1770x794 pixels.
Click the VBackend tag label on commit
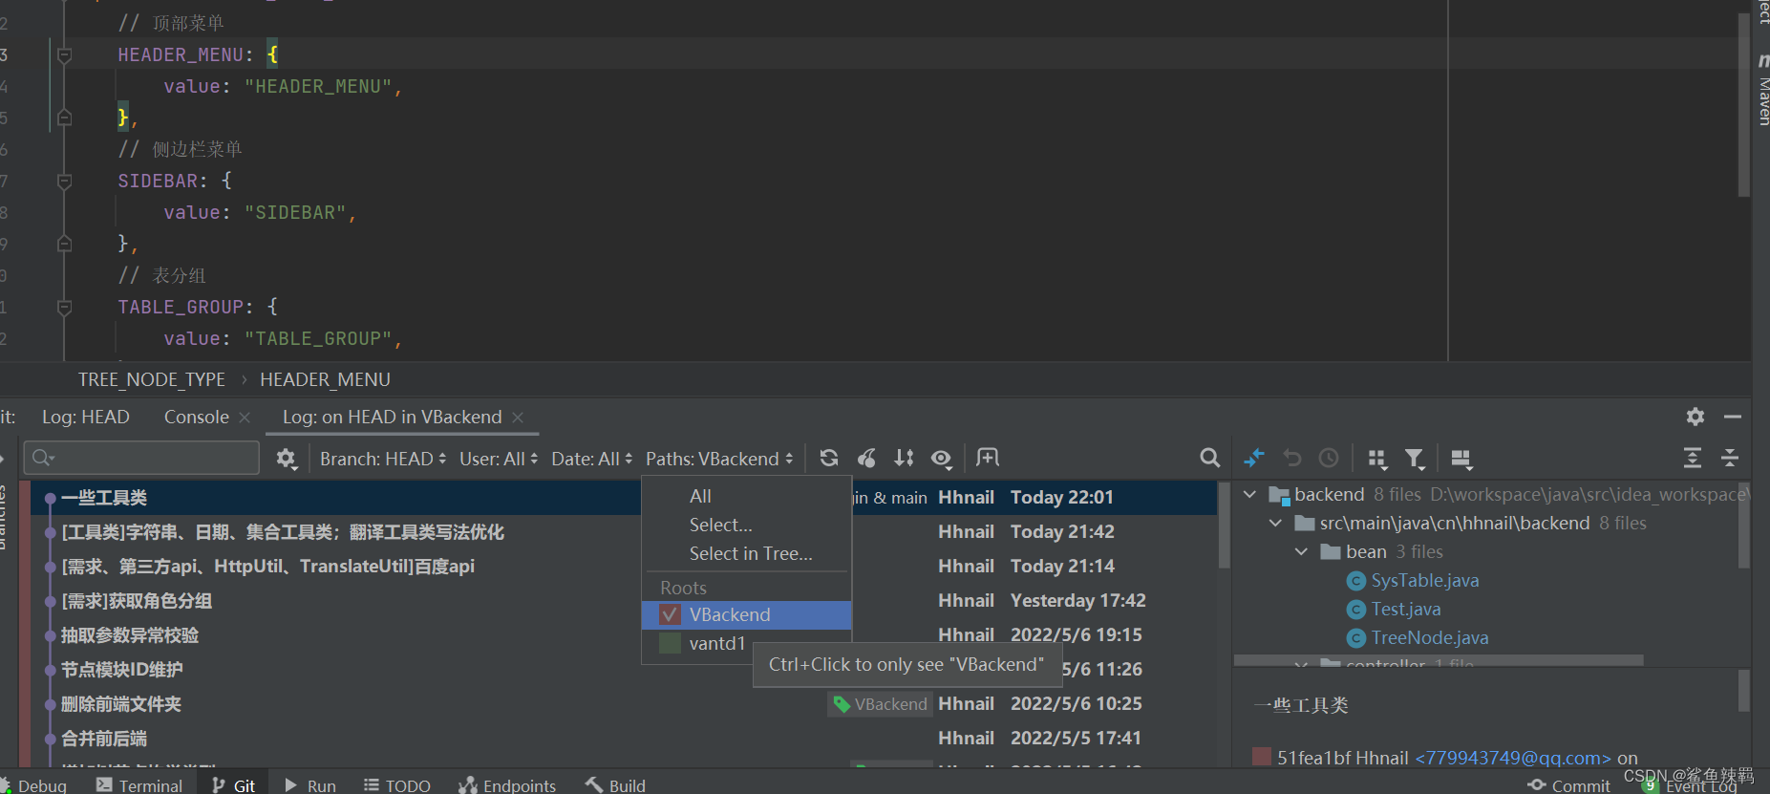click(880, 704)
